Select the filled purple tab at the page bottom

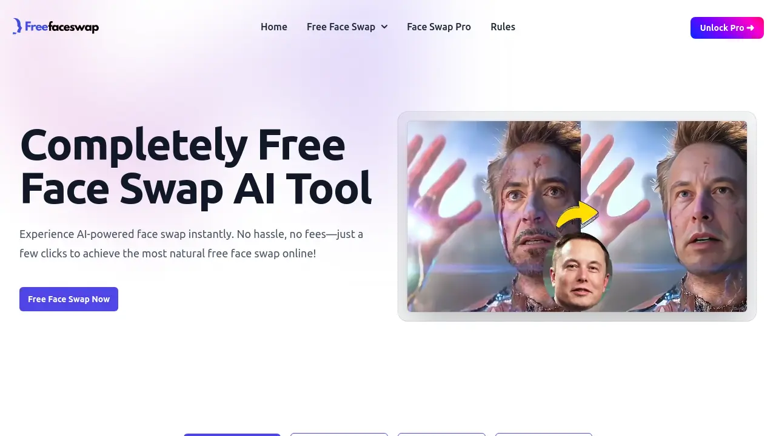[x=232, y=434]
